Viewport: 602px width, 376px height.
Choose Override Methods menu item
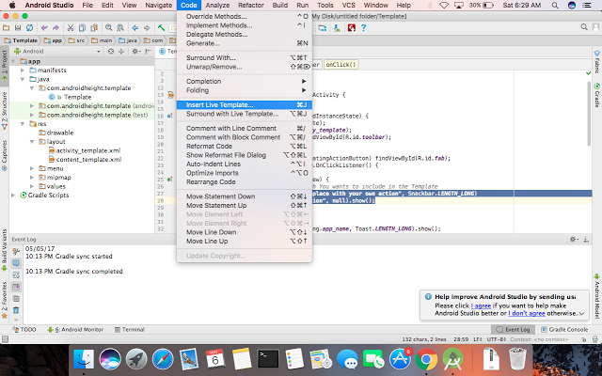(245, 17)
